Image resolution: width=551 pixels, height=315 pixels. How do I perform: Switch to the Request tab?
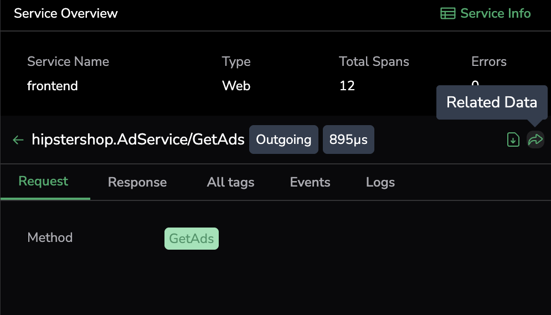tap(43, 182)
